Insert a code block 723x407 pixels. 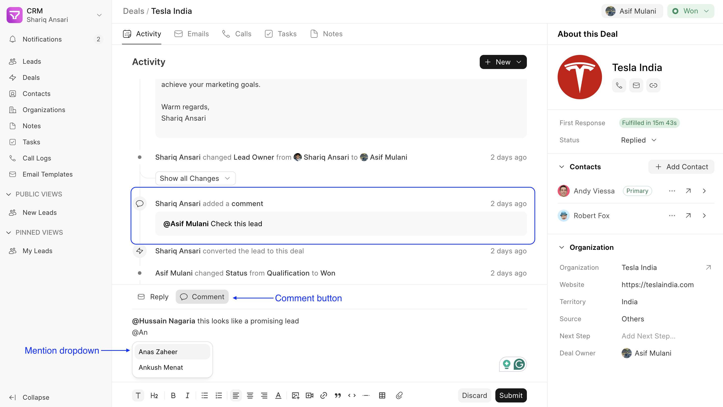(x=352, y=395)
